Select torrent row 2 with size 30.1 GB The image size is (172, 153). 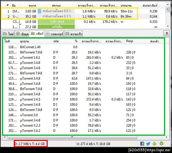pos(80,16)
